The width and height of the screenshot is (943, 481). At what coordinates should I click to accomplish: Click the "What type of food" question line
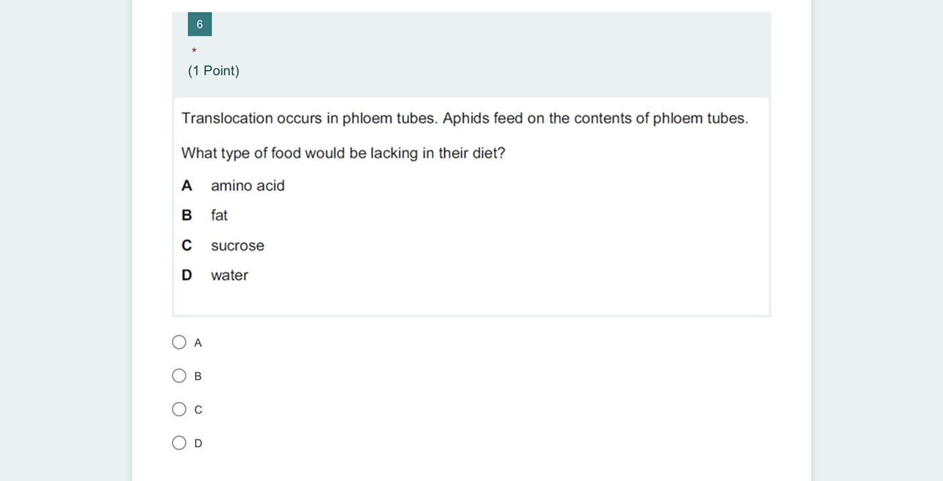tap(343, 153)
